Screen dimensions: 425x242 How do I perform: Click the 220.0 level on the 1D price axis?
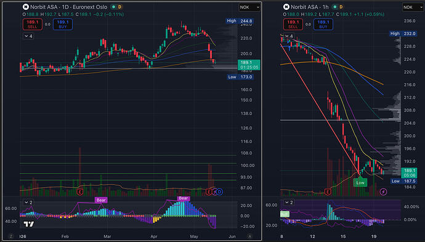coord(246,38)
